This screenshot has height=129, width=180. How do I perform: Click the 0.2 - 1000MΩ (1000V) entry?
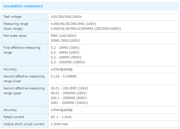point(68,62)
